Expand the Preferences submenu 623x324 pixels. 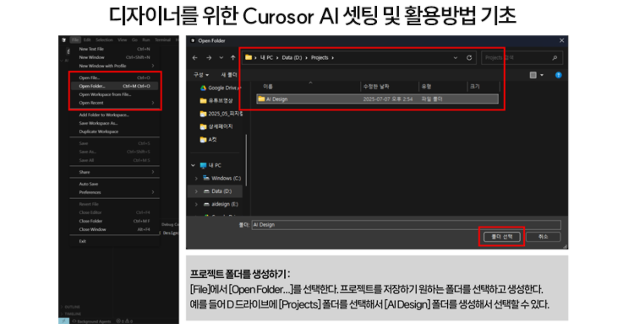point(114,192)
